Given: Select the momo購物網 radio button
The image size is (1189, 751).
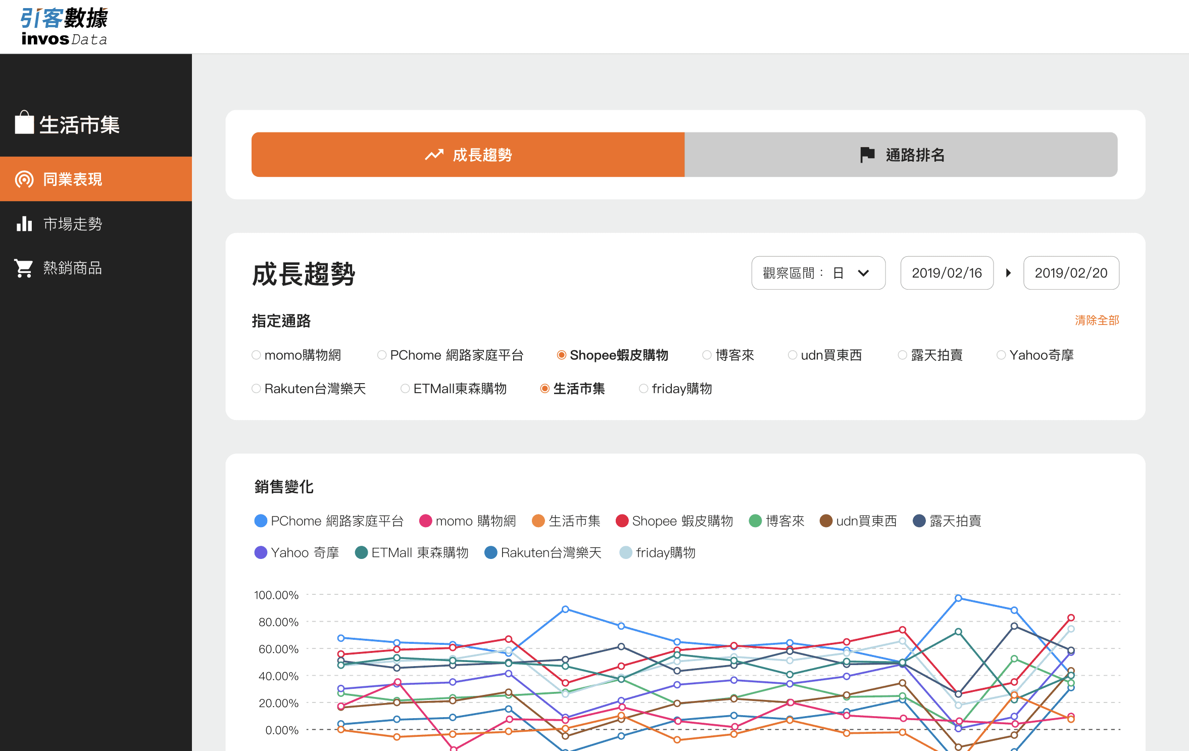Looking at the screenshot, I should click(x=256, y=355).
